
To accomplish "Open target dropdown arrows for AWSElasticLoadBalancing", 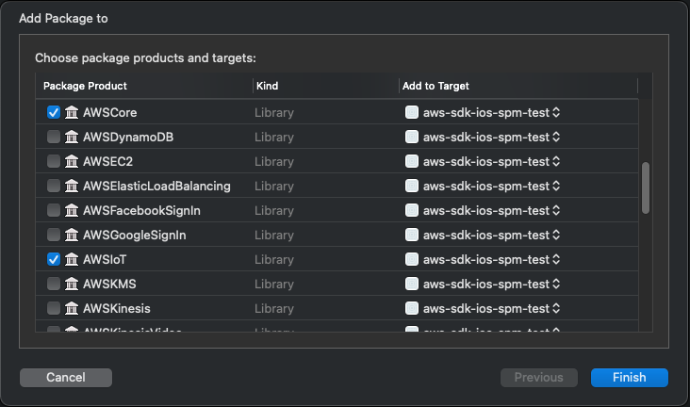I will (556, 187).
